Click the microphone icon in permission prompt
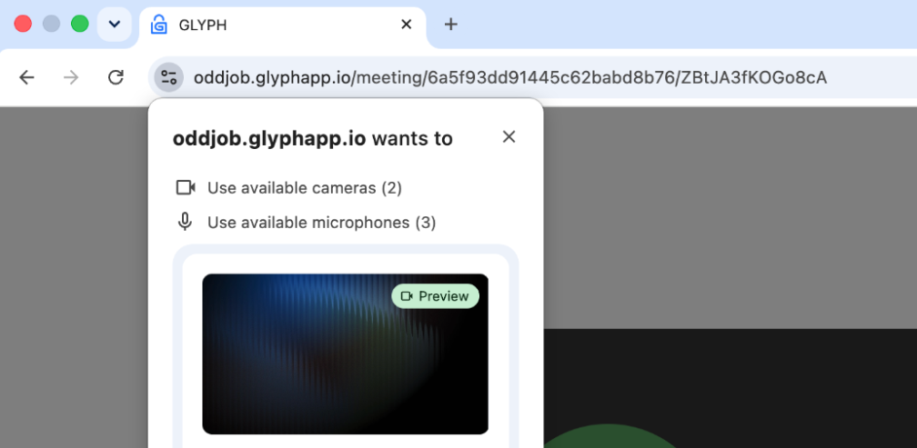 [185, 222]
